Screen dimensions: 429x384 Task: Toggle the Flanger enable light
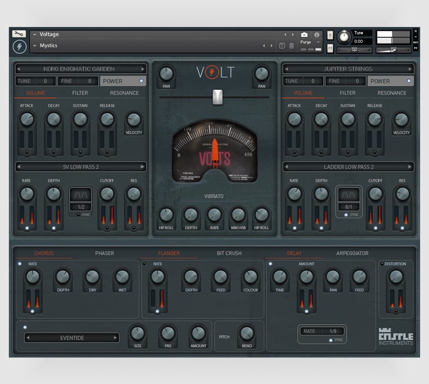coord(144,263)
